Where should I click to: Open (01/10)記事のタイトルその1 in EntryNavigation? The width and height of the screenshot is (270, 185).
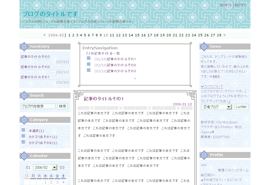[115, 59]
